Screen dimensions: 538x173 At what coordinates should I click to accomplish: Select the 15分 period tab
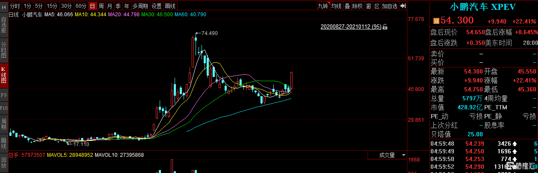coord(52,6)
